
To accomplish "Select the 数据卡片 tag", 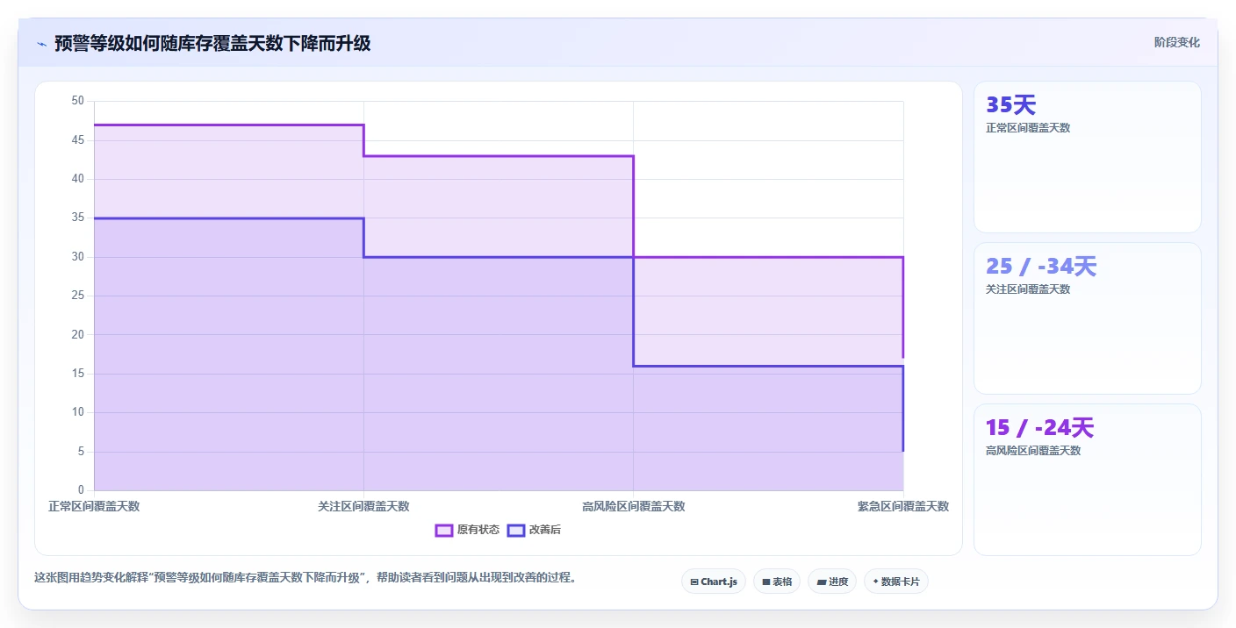I will coord(896,582).
